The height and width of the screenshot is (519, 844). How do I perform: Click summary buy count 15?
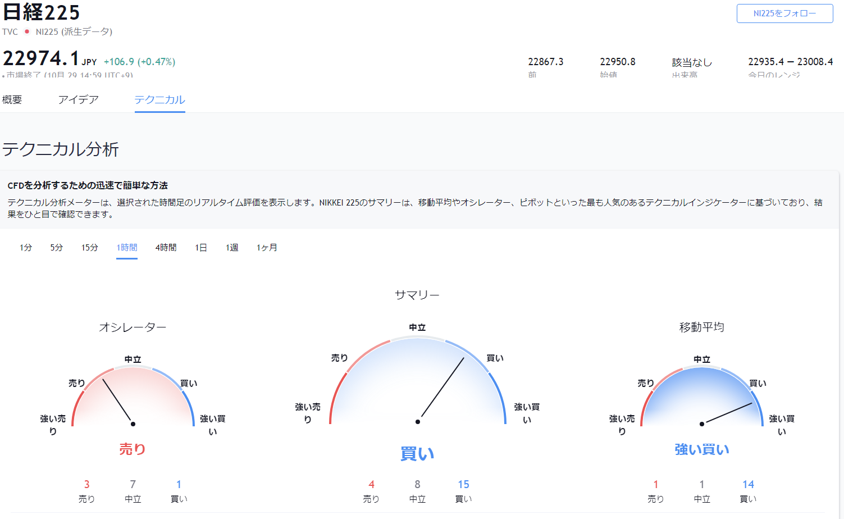coord(463,484)
